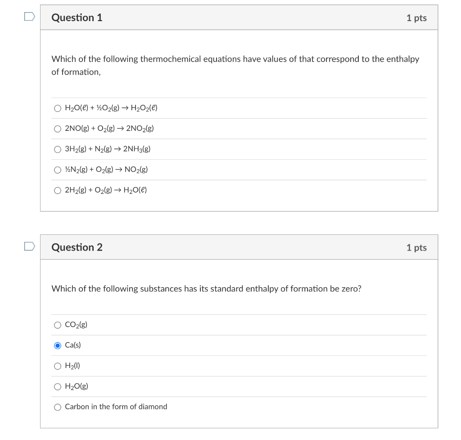Click the 1 pts label on Question 1

[416, 18]
